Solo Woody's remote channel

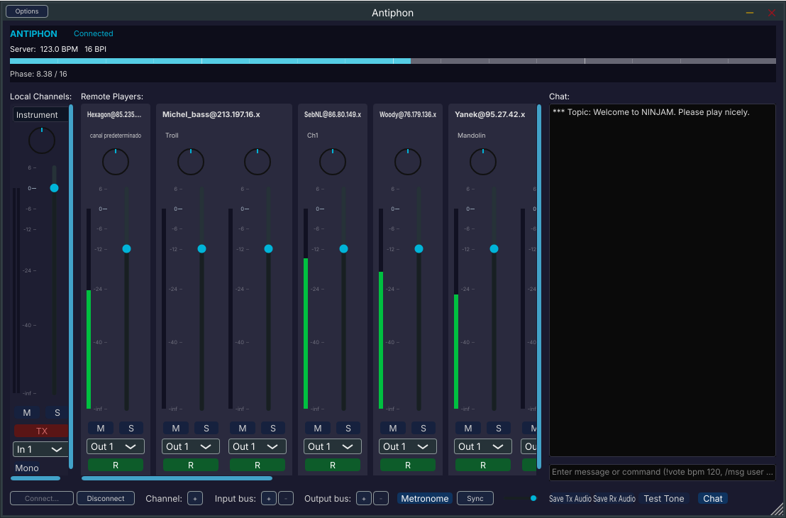(424, 429)
